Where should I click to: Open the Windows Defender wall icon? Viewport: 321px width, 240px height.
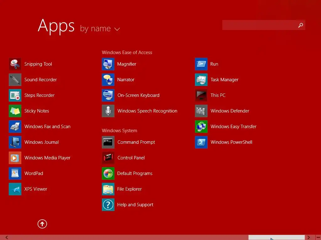click(201, 111)
